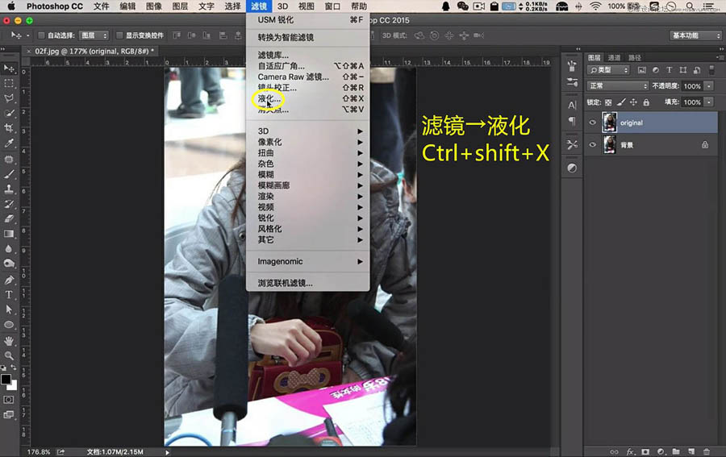
Task: Hide the 背景 layer
Action: click(593, 145)
